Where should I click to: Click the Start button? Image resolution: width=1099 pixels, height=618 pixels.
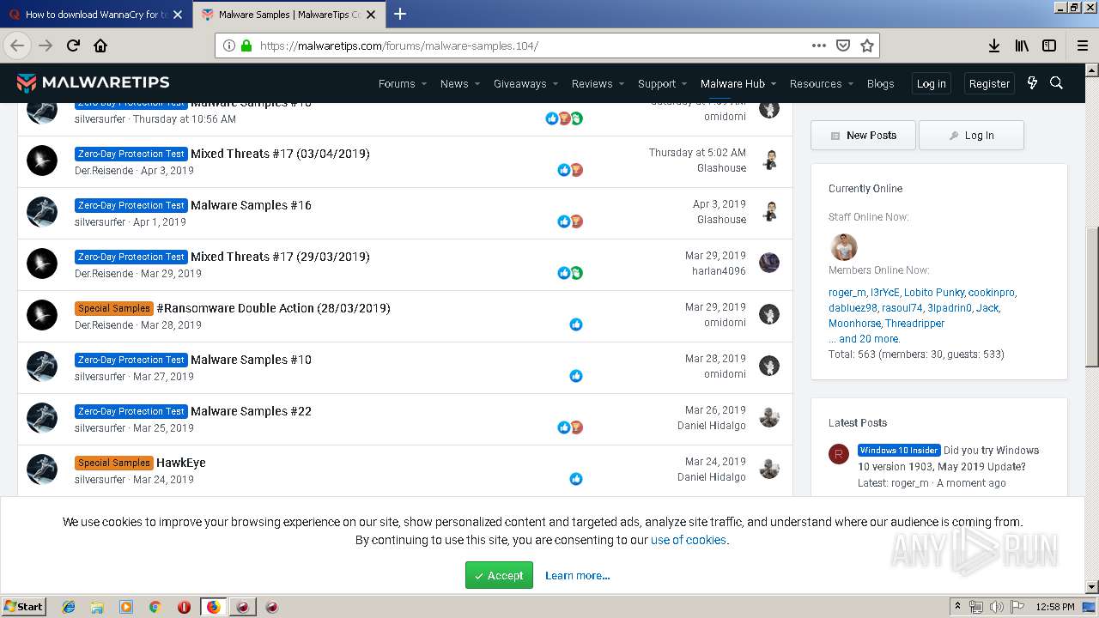pos(24,607)
